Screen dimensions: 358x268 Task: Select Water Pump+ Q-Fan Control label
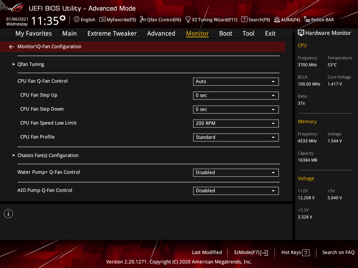(49, 172)
